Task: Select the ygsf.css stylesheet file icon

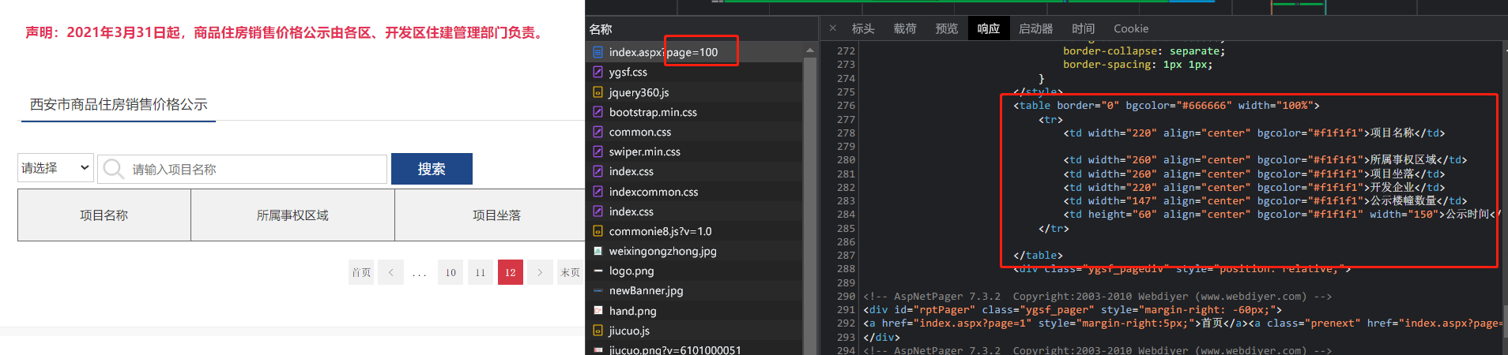Action: pyautogui.click(x=598, y=72)
